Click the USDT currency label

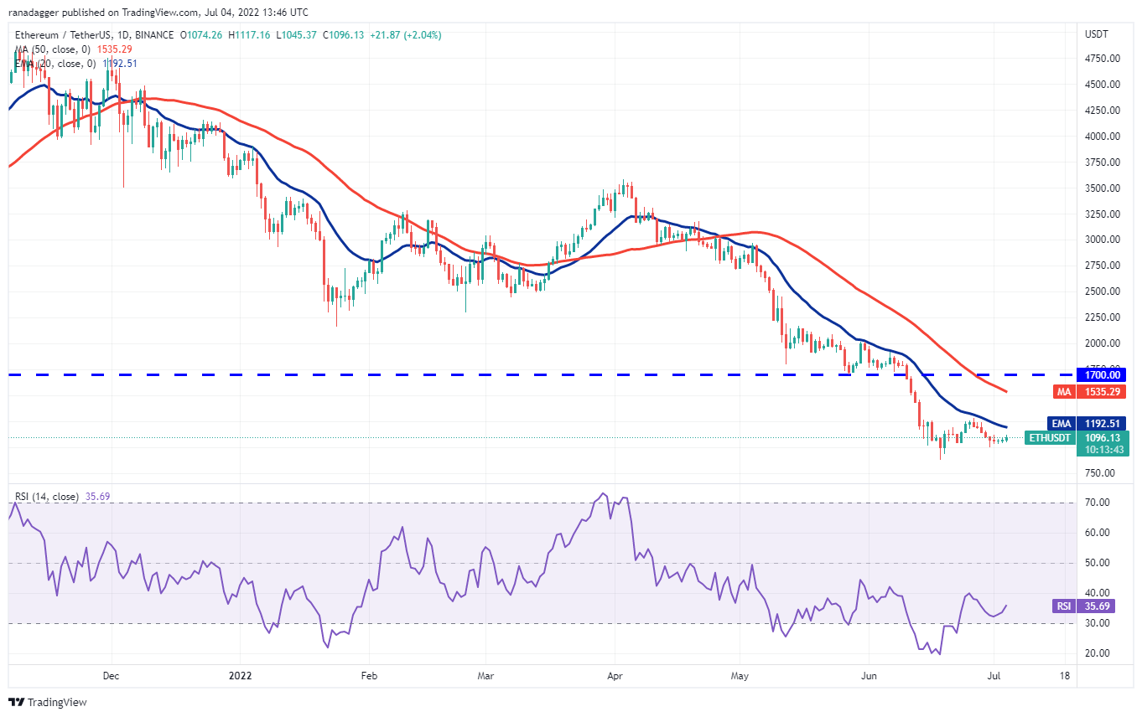[1097, 34]
